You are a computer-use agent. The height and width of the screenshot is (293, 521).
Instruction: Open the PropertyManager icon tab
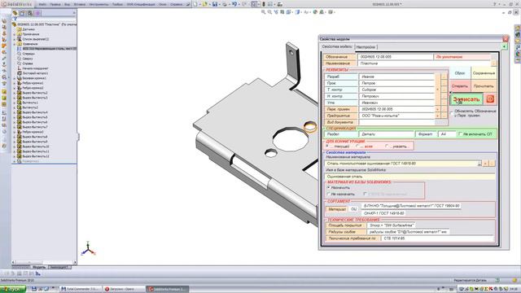tap(22, 13)
